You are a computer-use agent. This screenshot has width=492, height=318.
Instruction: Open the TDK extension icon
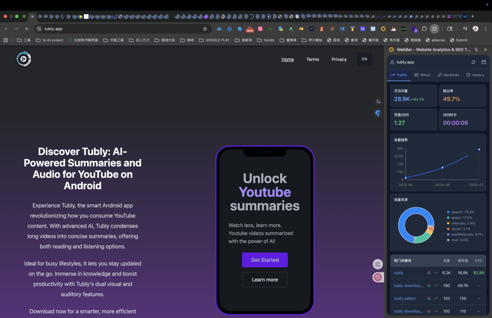(363, 29)
